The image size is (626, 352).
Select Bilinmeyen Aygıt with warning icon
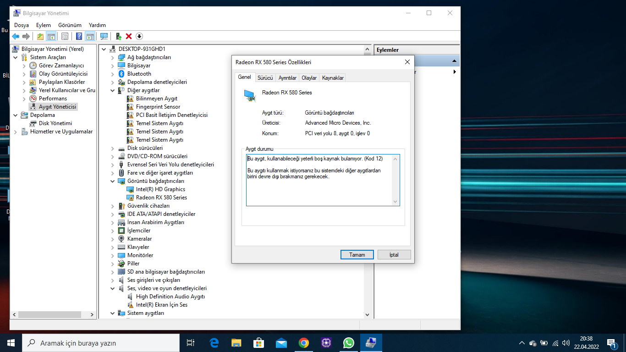tap(156, 99)
